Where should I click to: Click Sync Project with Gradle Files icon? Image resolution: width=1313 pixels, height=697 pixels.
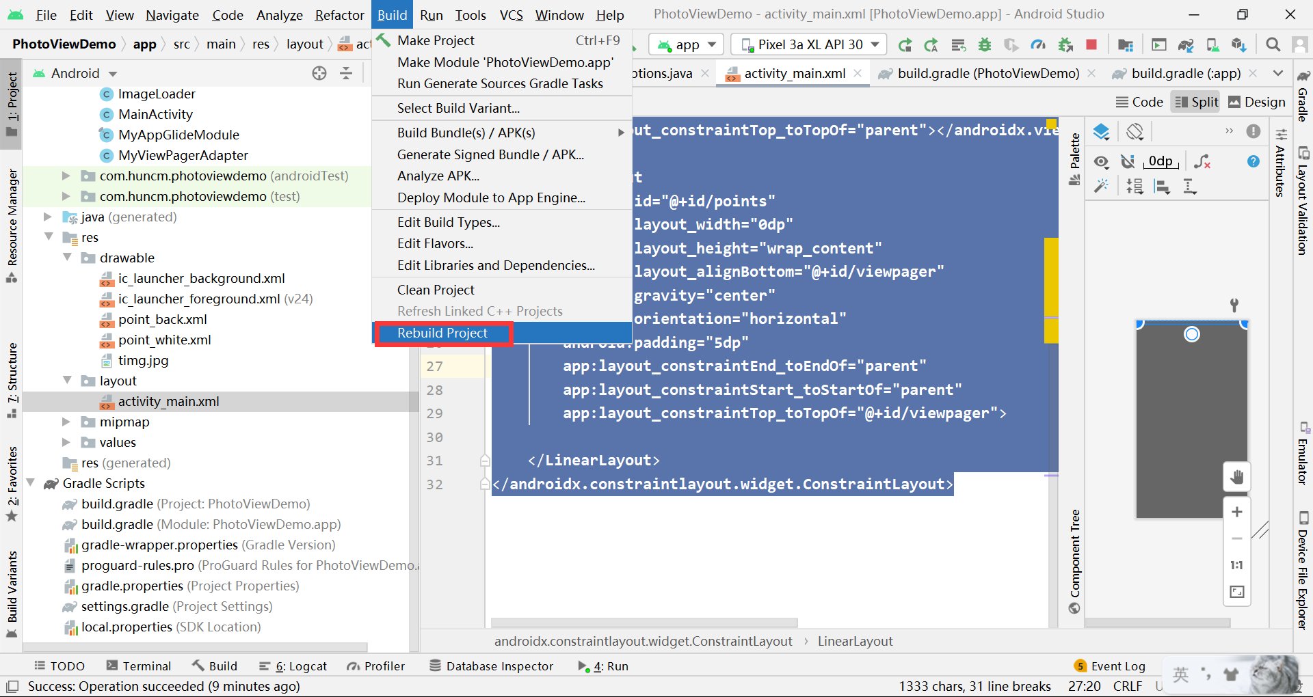(1186, 45)
